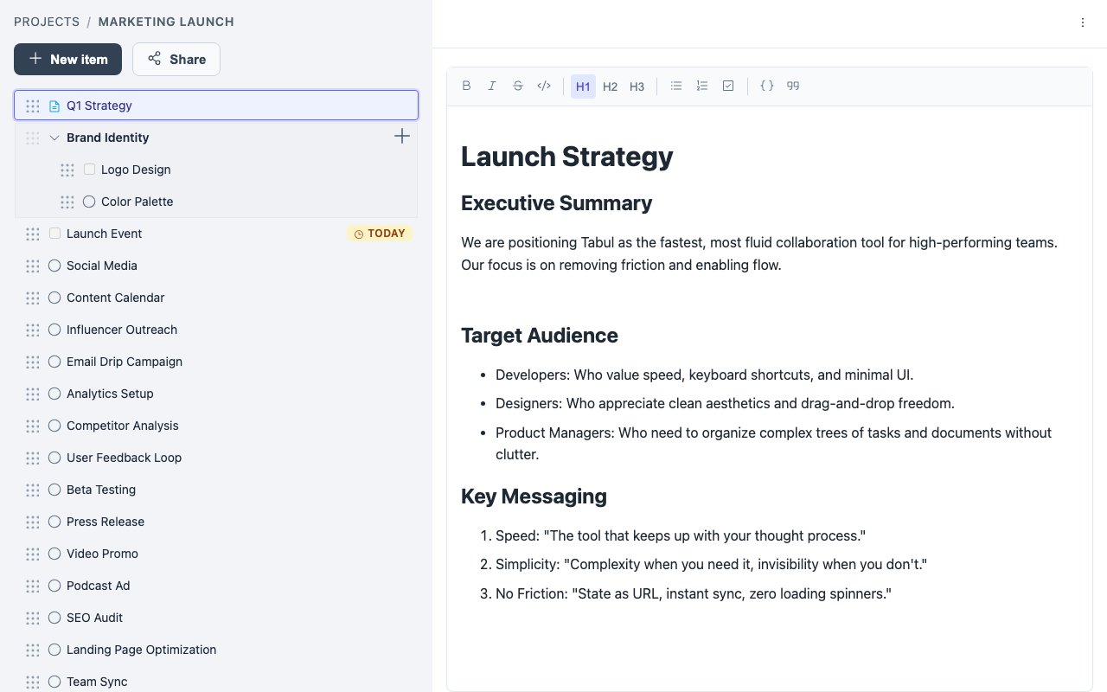
Task: Insert a blockquote
Action: 793,86
